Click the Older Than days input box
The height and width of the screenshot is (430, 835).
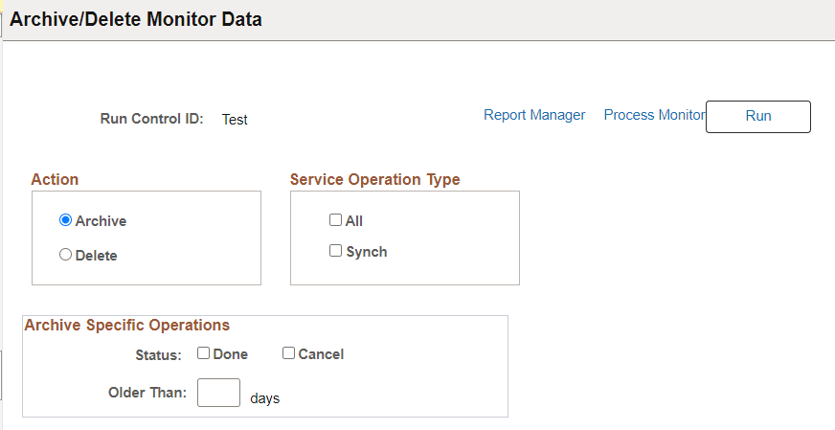tap(218, 393)
